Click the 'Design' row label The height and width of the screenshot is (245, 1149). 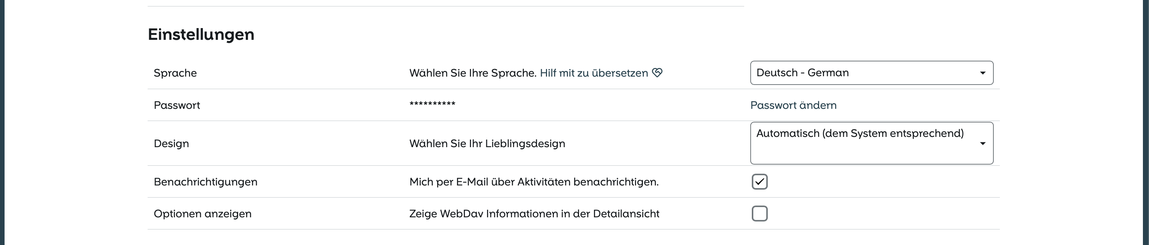point(171,144)
